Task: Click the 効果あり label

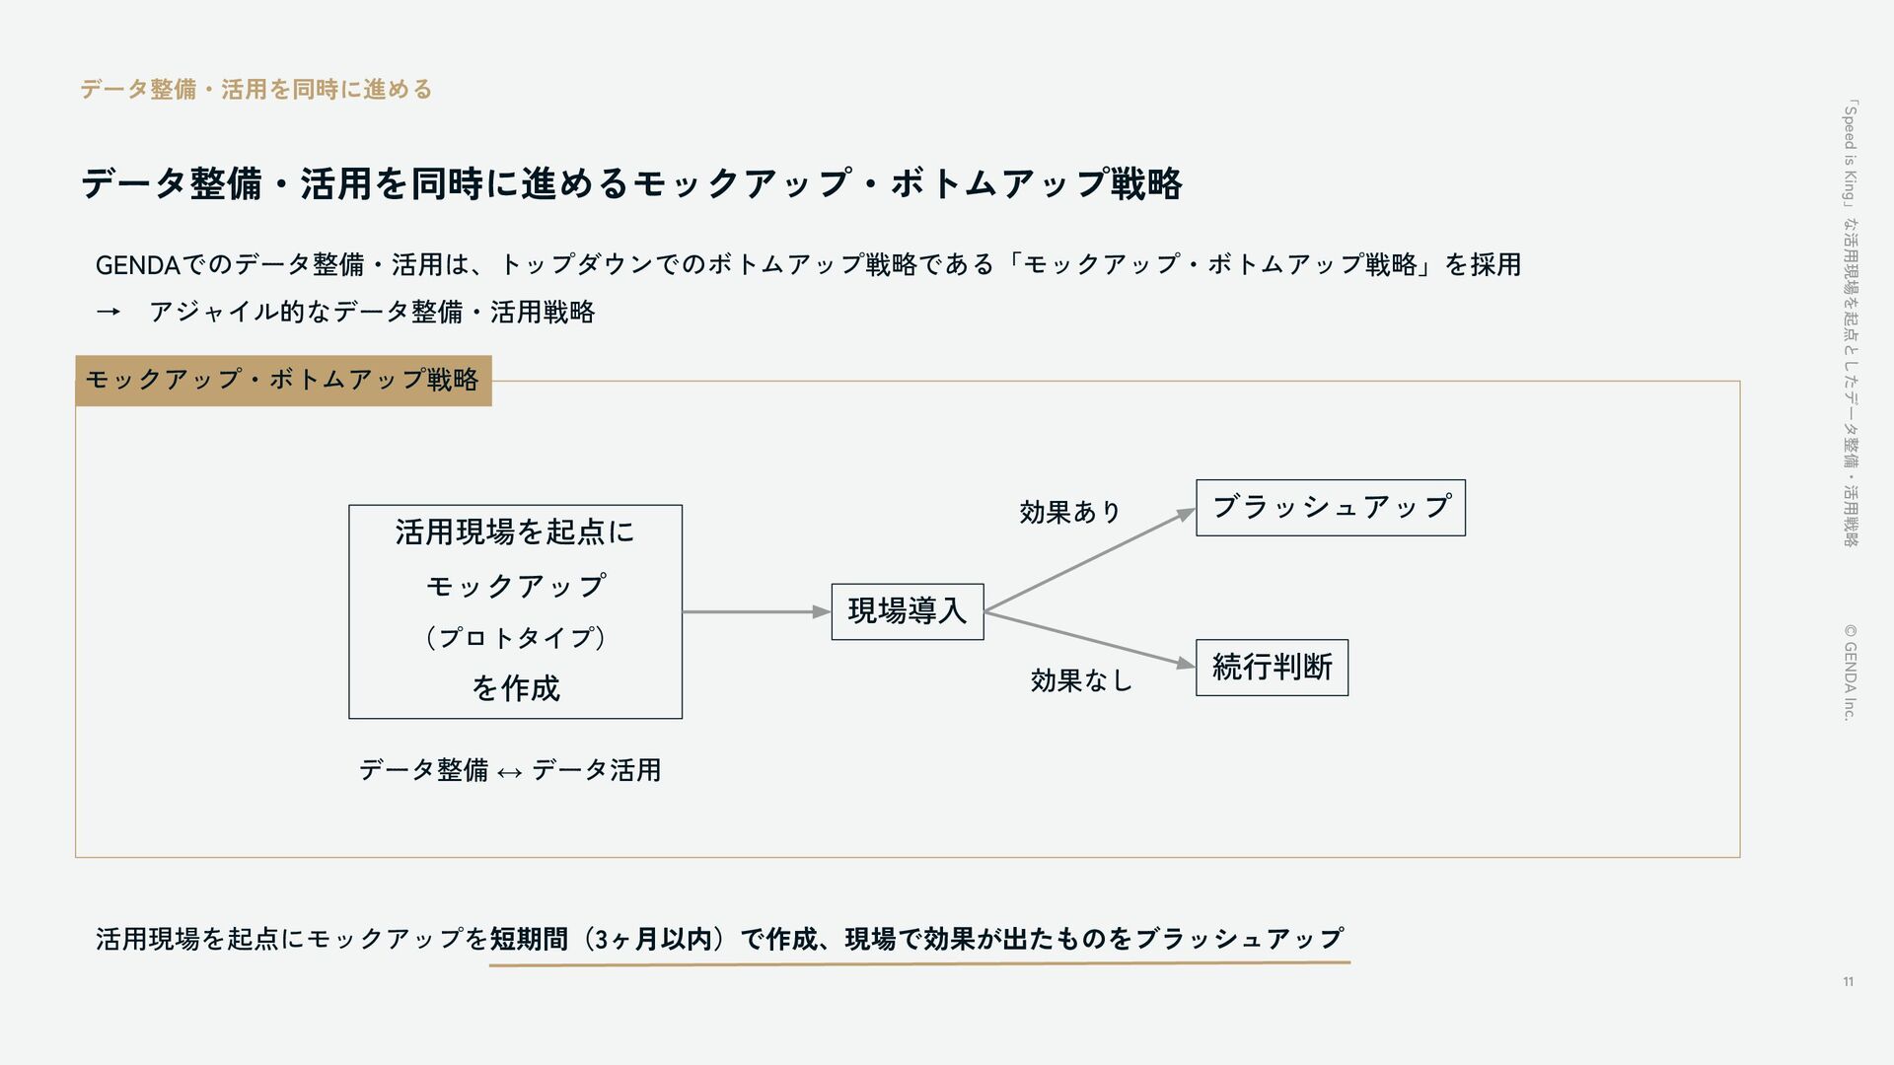Action: coord(1070,512)
